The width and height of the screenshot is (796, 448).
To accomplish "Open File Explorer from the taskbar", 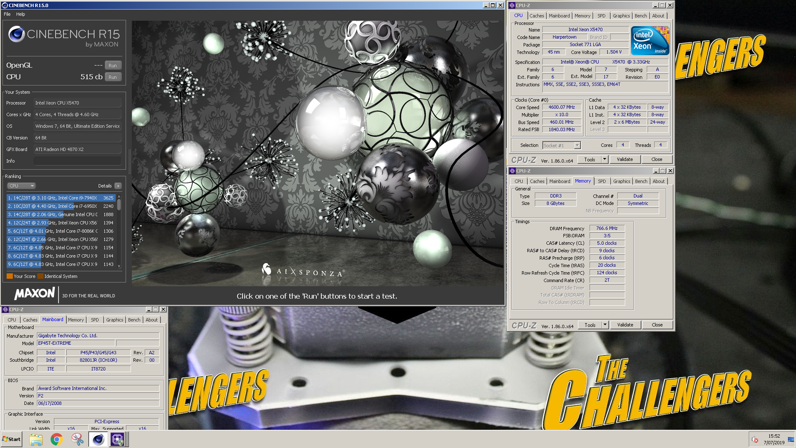I will [x=36, y=439].
